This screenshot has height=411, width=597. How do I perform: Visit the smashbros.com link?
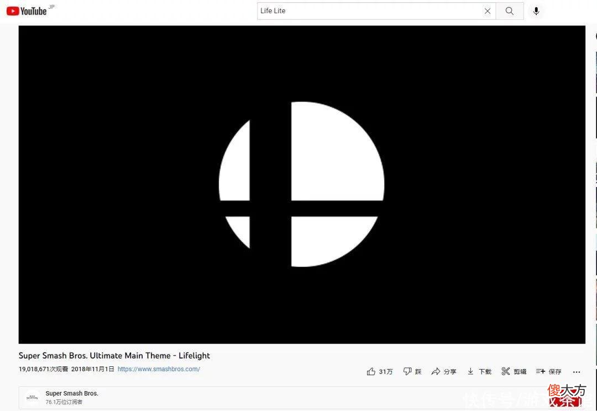point(159,369)
